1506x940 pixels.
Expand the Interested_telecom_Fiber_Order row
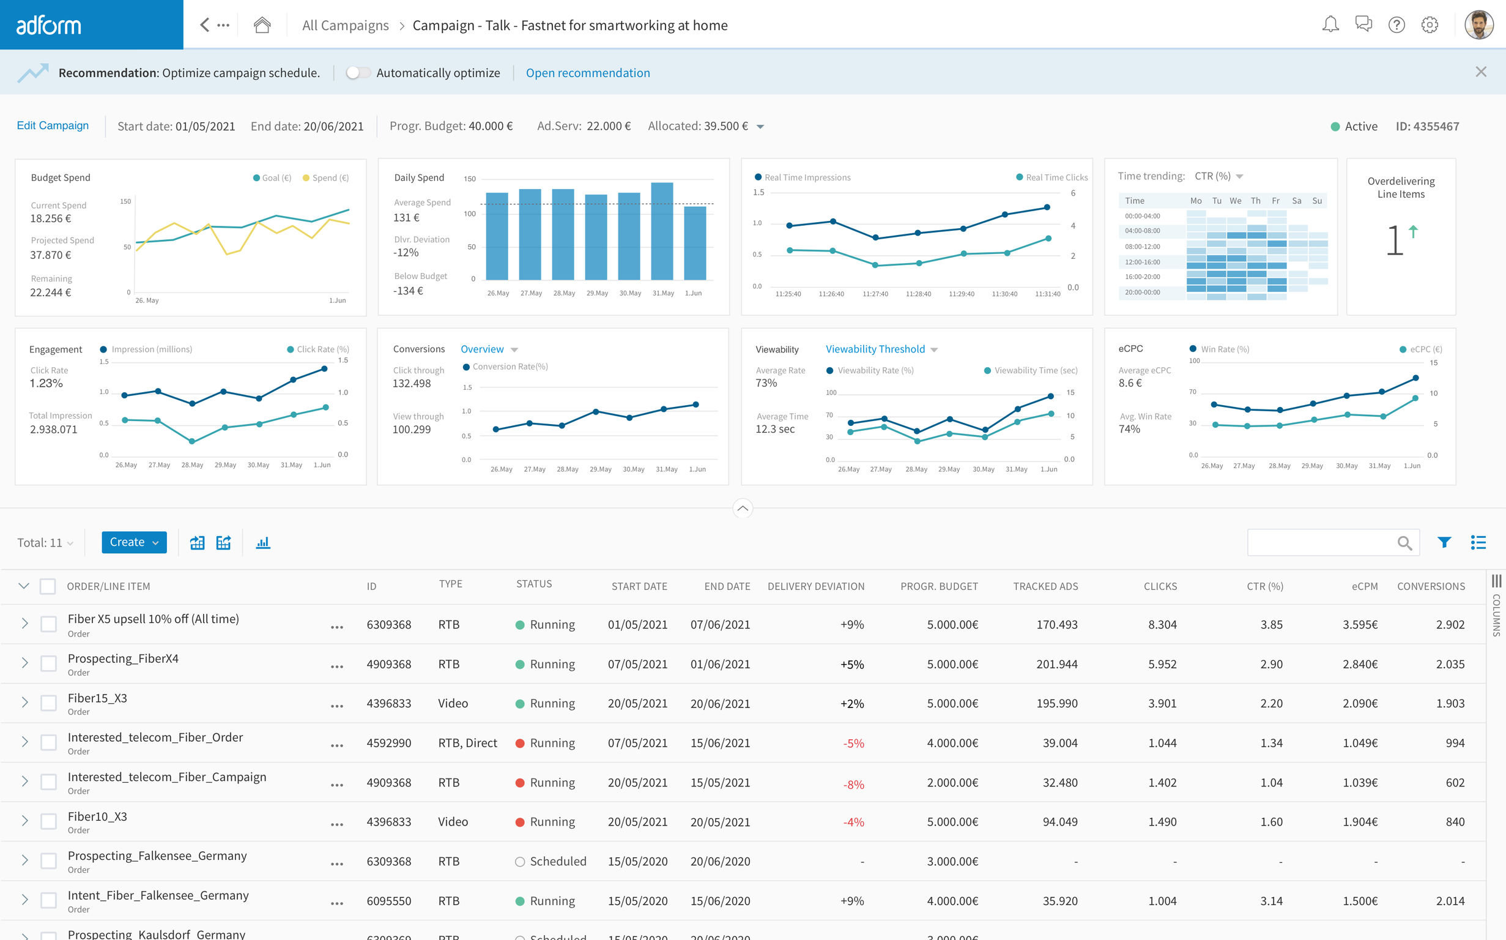click(25, 742)
